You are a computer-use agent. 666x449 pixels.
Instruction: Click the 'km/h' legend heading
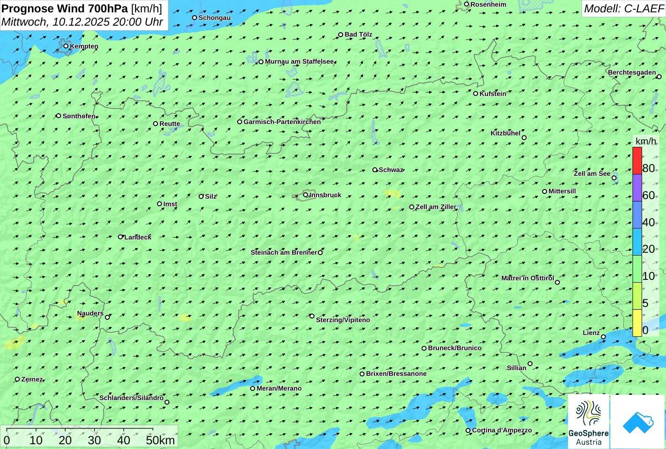(x=646, y=141)
